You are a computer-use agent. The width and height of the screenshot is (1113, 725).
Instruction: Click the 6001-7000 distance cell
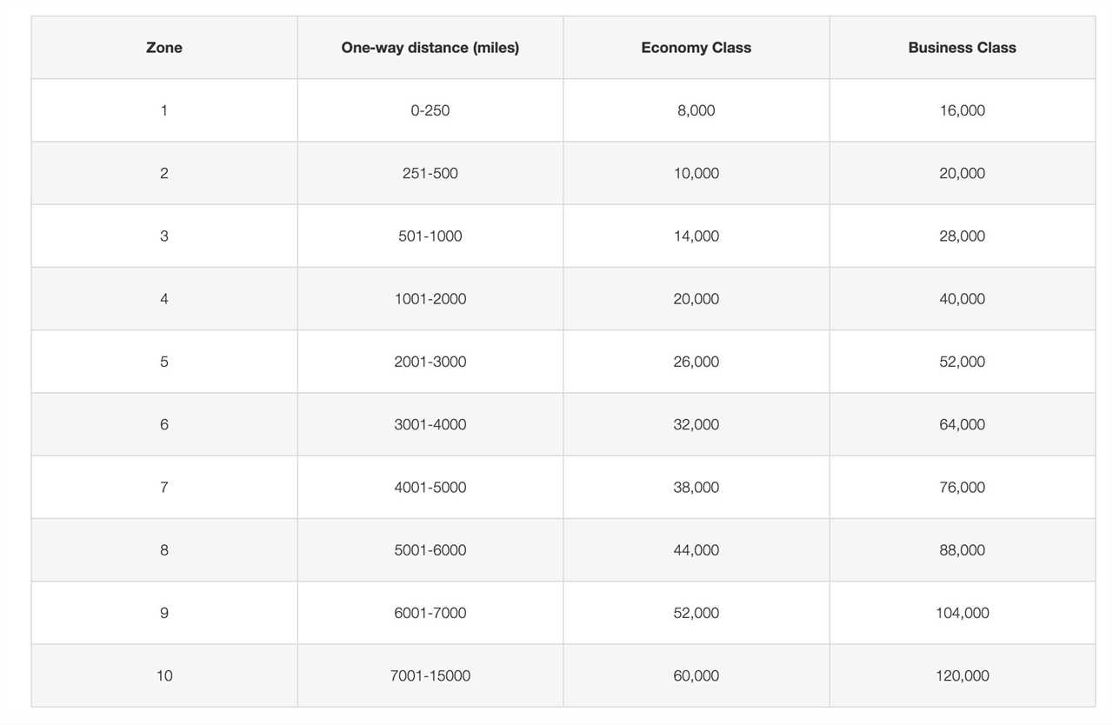pyautogui.click(x=430, y=612)
